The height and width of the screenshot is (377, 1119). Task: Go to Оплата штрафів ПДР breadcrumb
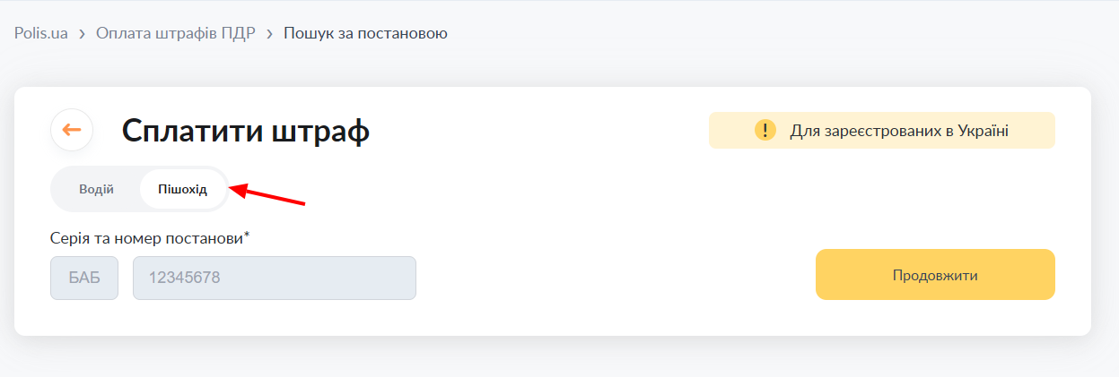coord(176,33)
